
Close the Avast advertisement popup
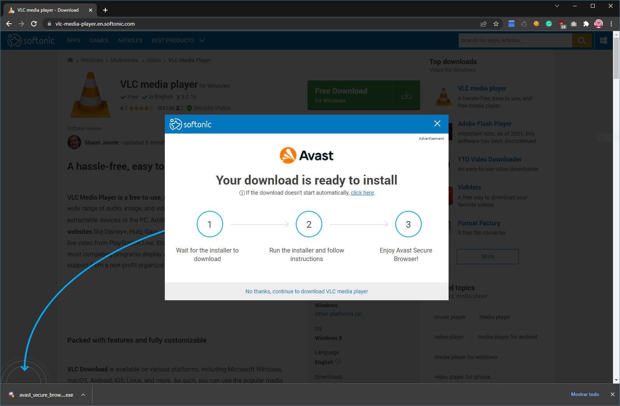click(437, 124)
